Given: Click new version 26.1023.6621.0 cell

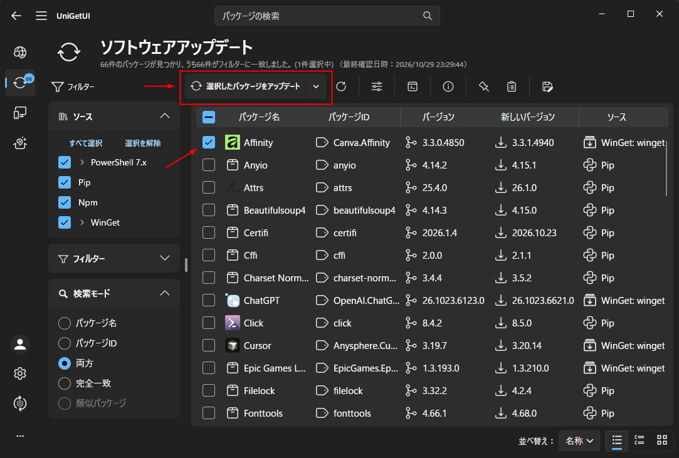Looking at the screenshot, I should pyautogui.click(x=543, y=301).
